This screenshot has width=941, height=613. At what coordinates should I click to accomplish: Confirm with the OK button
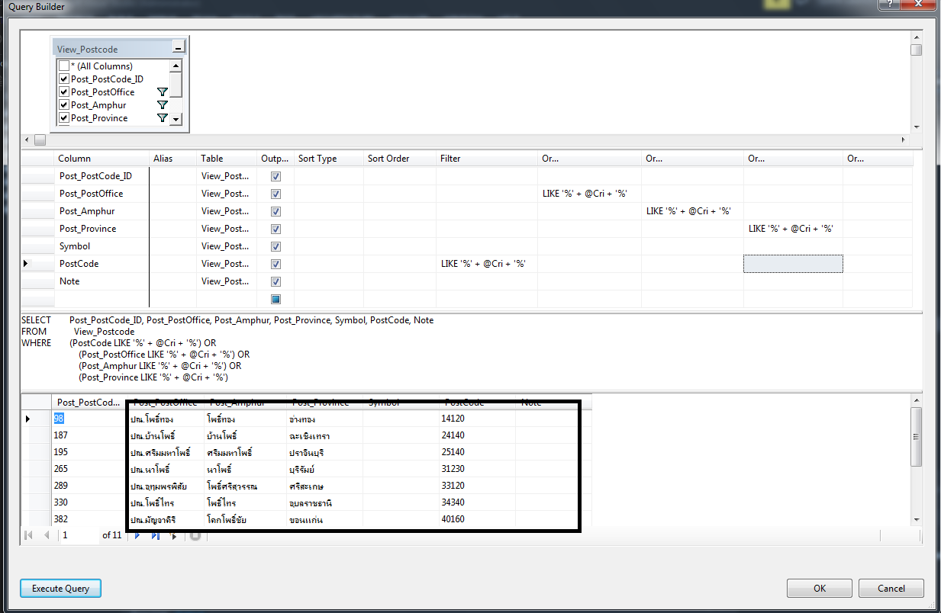tap(820, 589)
